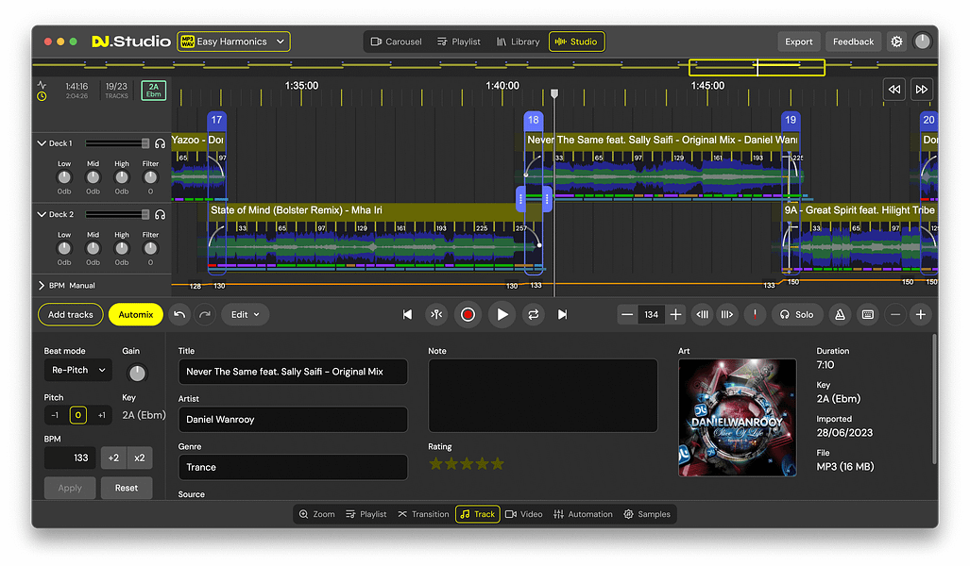
Task: Toggle loop playback icon
Action: [x=534, y=315]
